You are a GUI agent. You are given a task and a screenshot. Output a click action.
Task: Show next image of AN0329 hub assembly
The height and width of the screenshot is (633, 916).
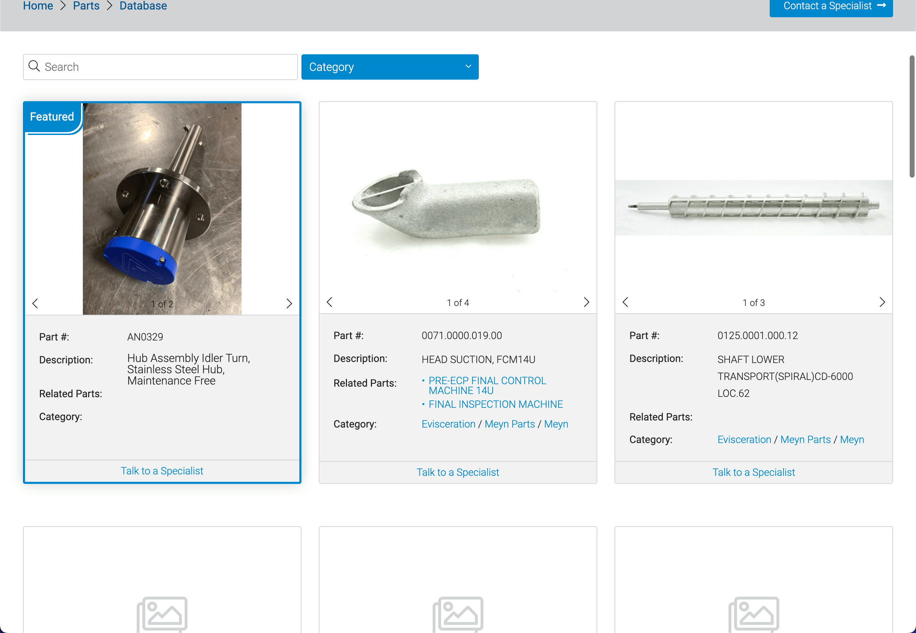(289, 303)
